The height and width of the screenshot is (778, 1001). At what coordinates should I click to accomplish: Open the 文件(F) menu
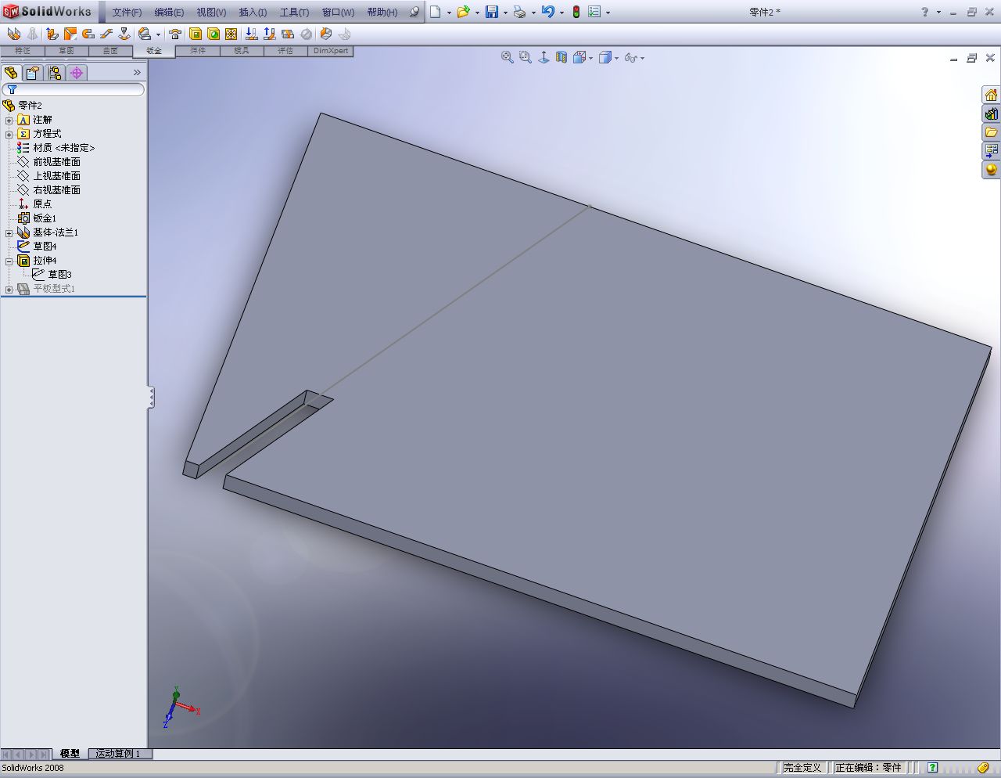pyautogui.click(x=127, y=13)
